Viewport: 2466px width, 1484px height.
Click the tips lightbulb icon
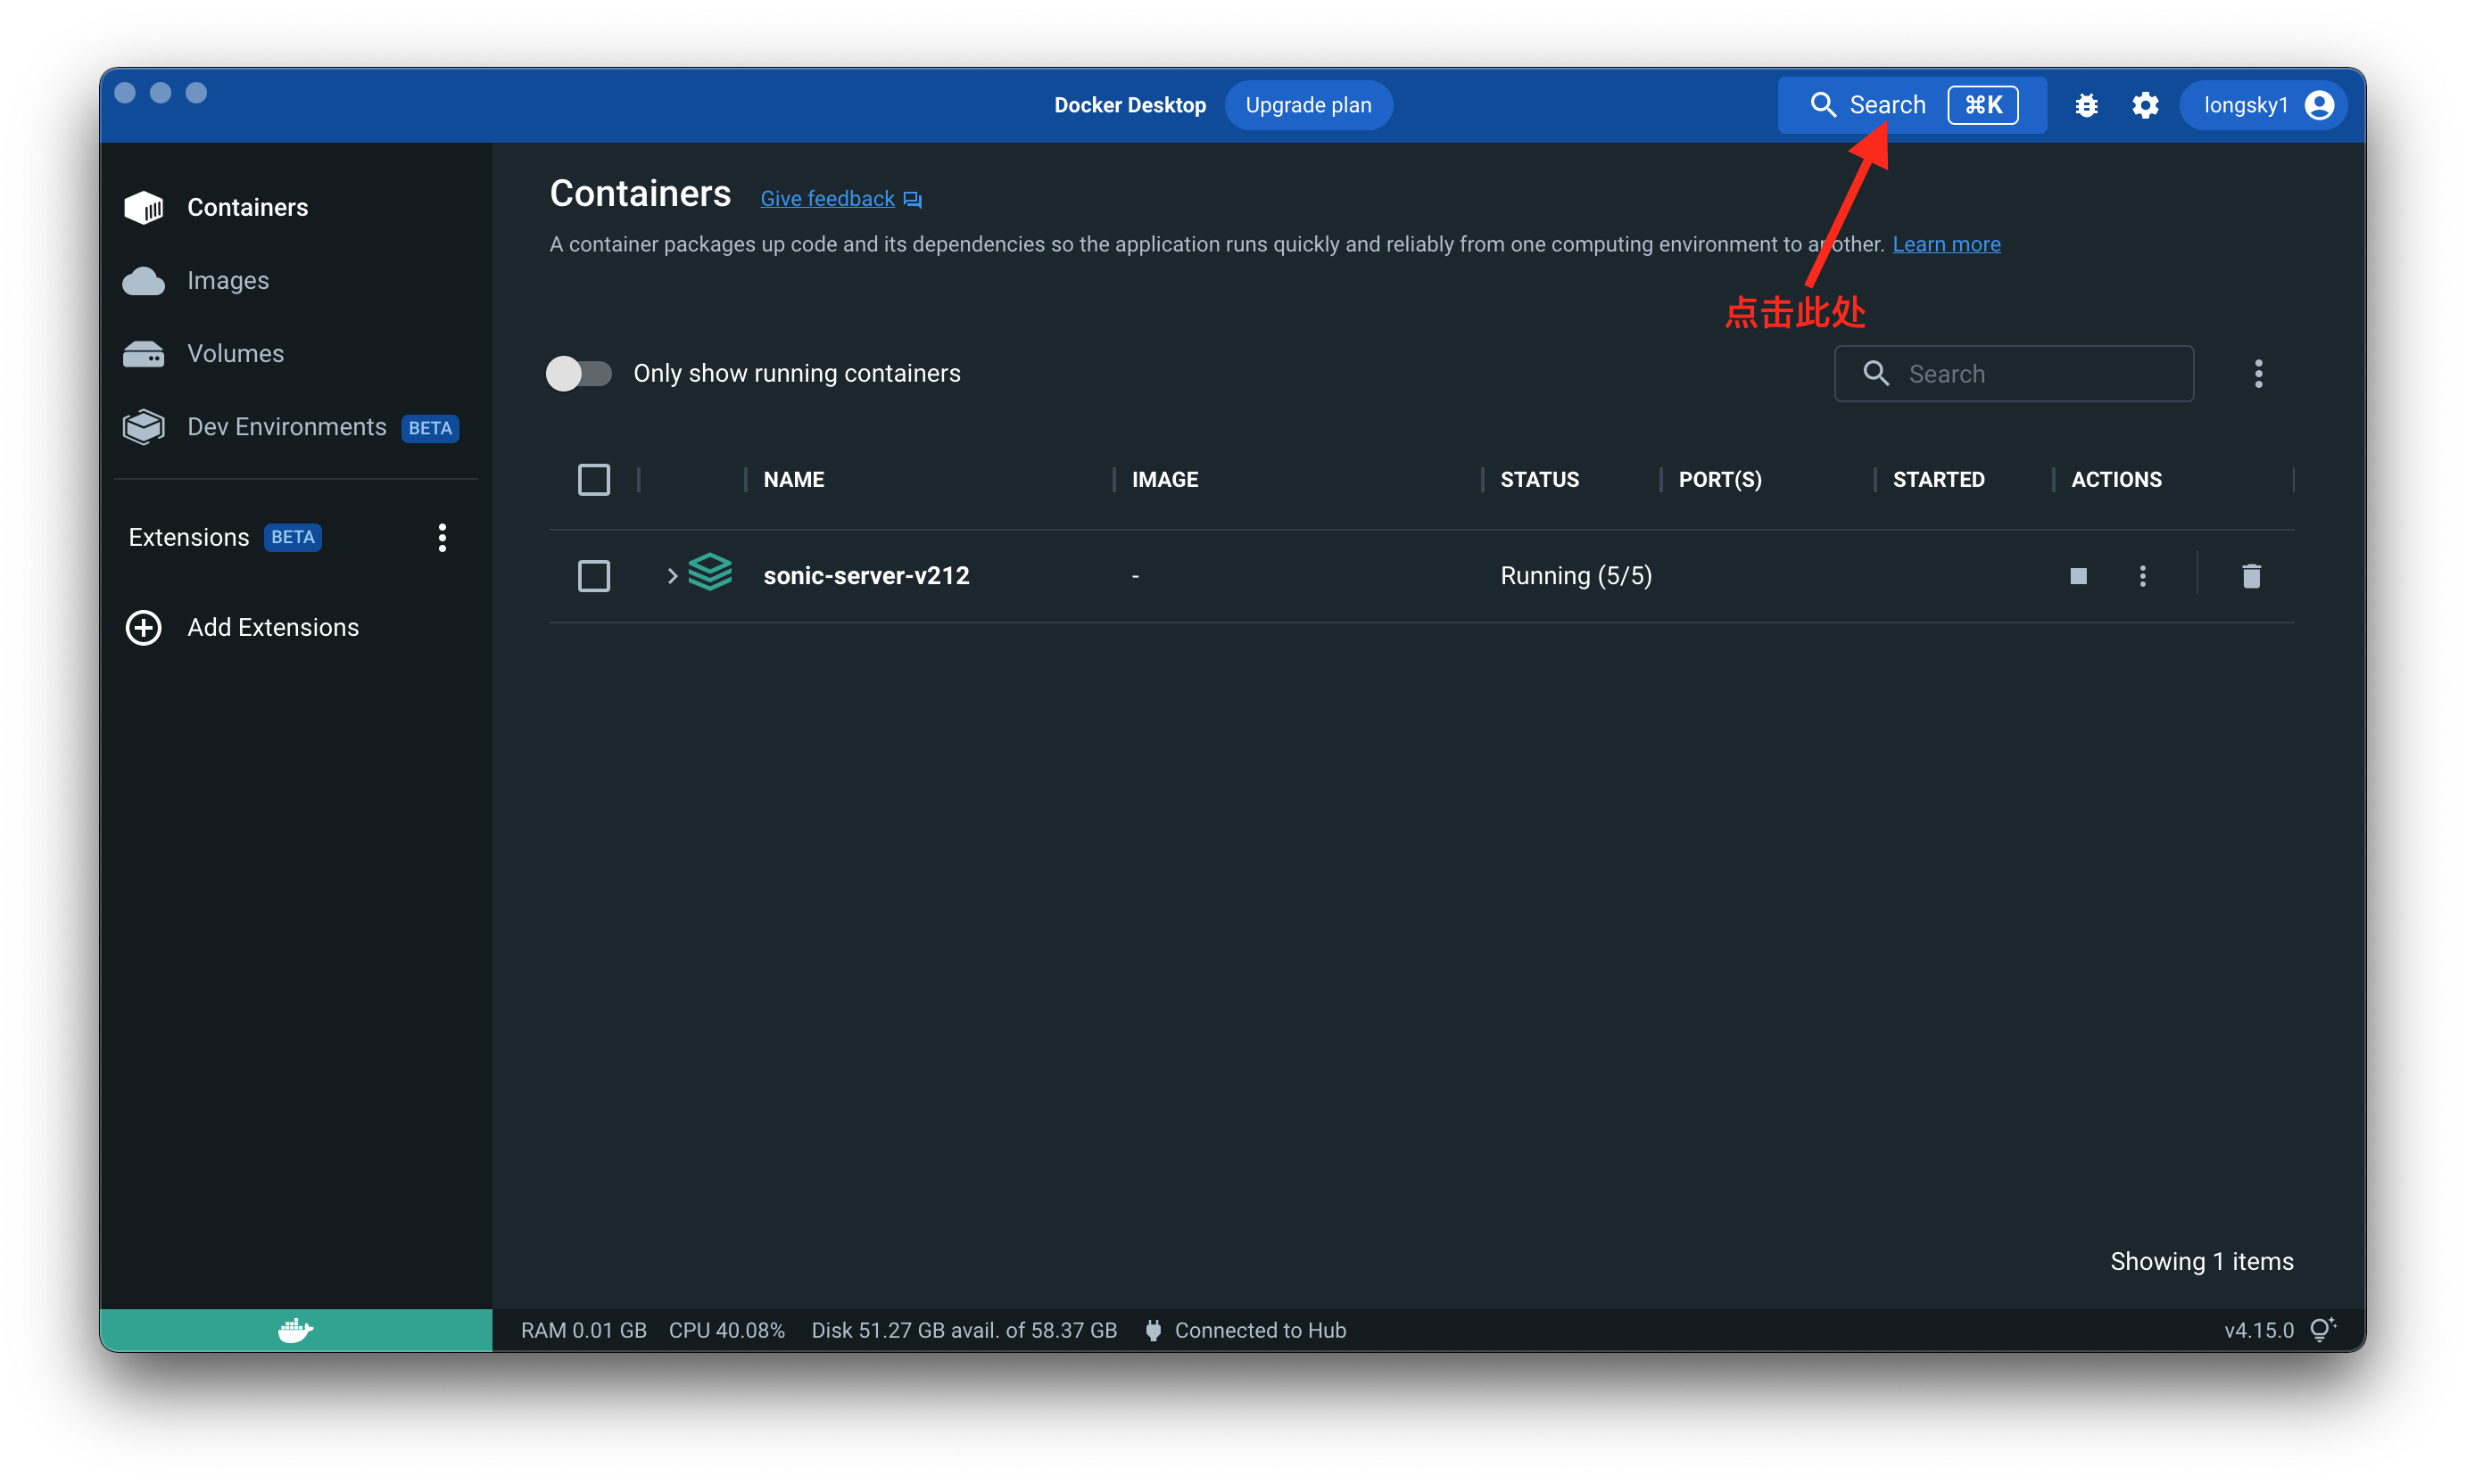coord(2322,1329)
